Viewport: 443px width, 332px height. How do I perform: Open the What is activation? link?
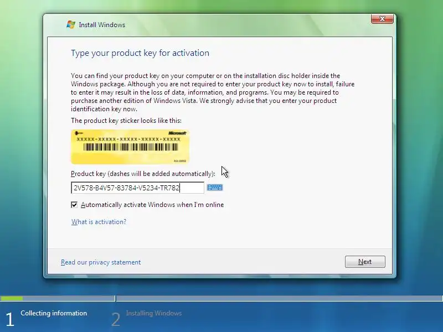tap(99, 222)
